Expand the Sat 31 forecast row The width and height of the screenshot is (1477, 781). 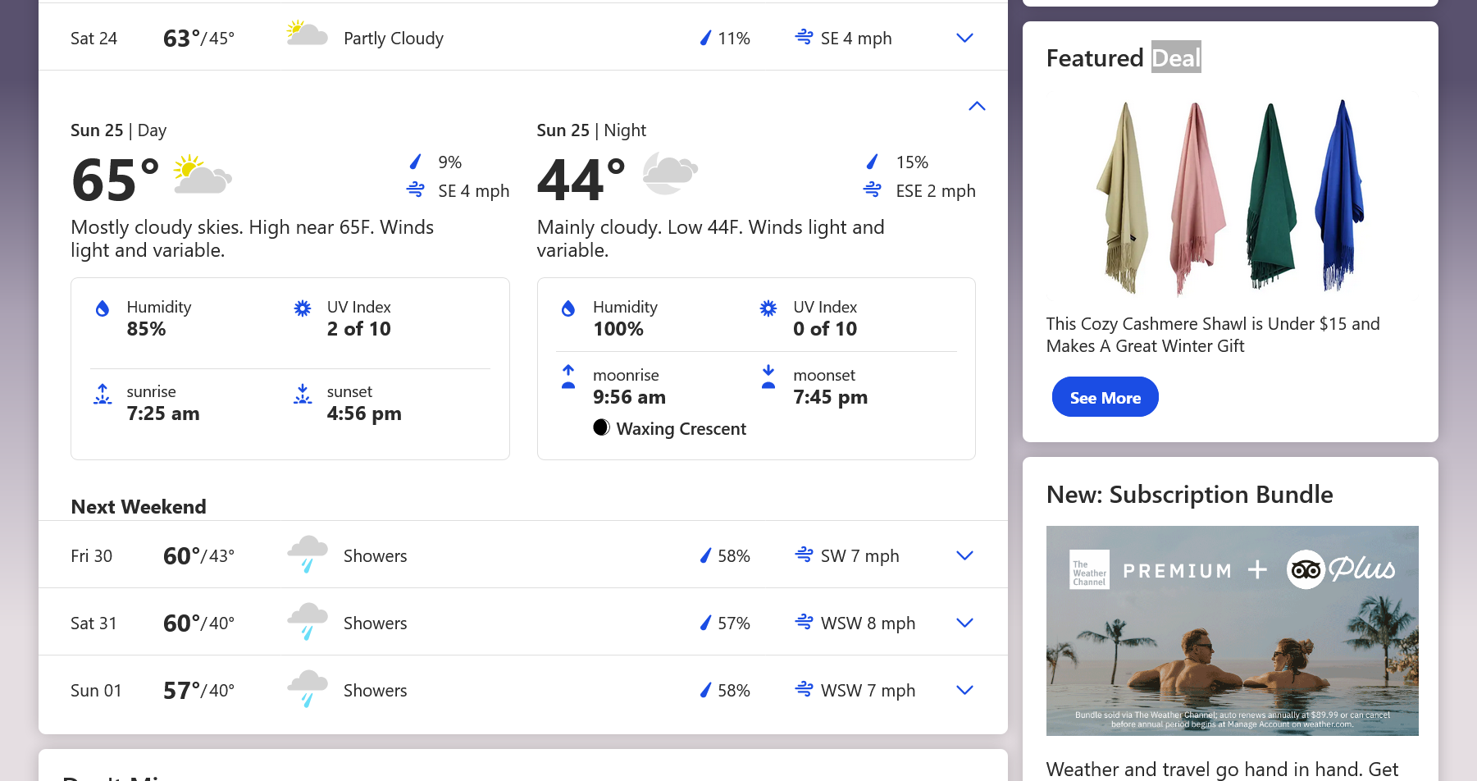[x=964, y=623]
